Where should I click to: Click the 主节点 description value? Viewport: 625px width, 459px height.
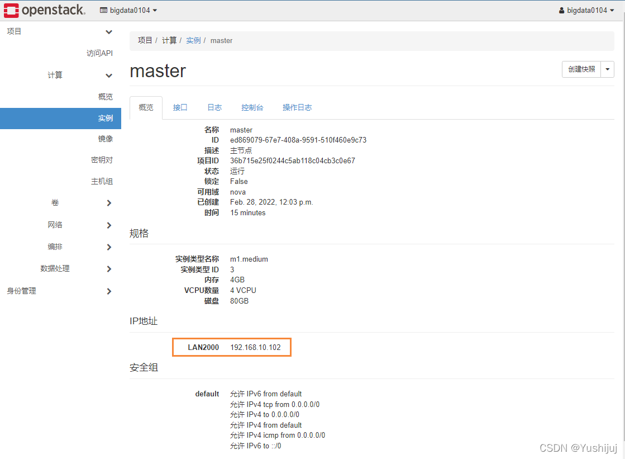tap(241, 150)
